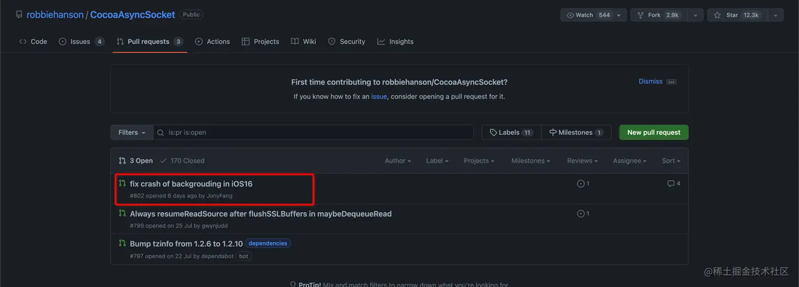Viewport: 799px width, 287px height.
Task: Click the Fork button
Action: (659, 15)
